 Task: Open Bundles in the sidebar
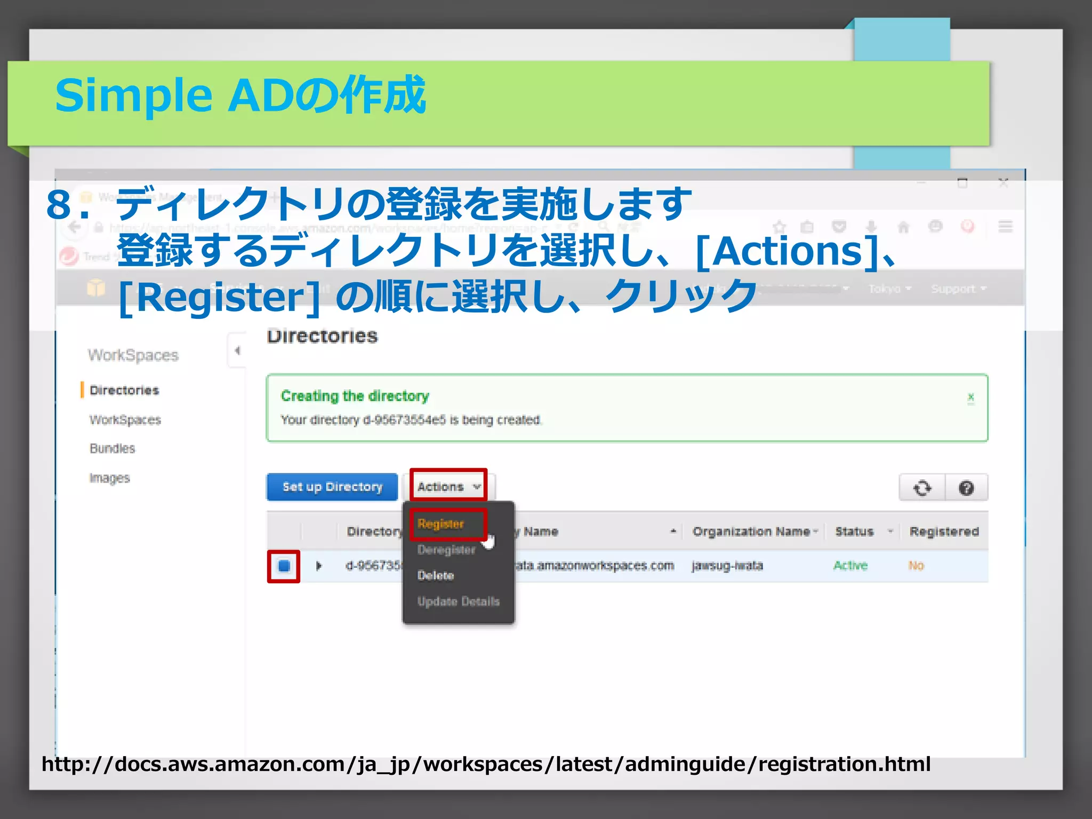113,448
